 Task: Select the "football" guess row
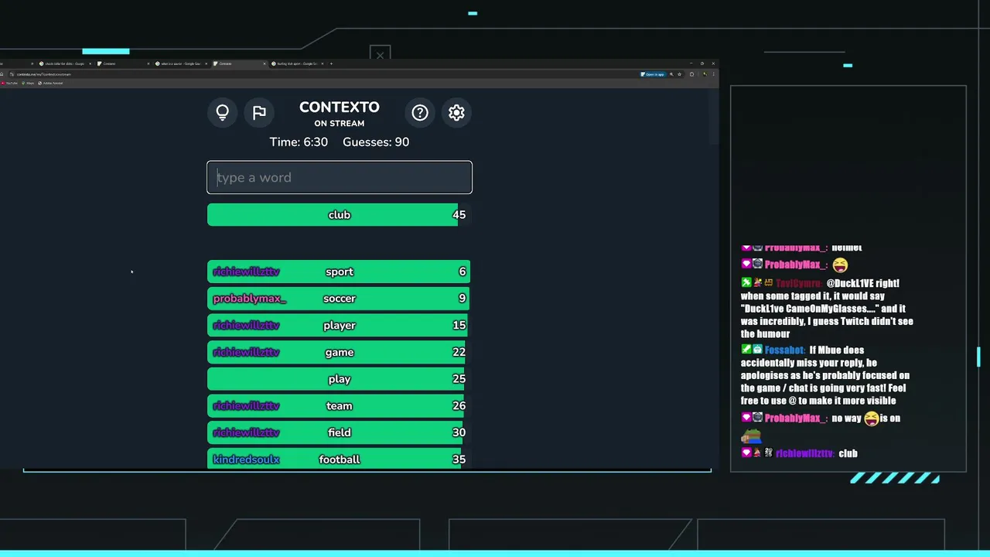pos(340,459)
